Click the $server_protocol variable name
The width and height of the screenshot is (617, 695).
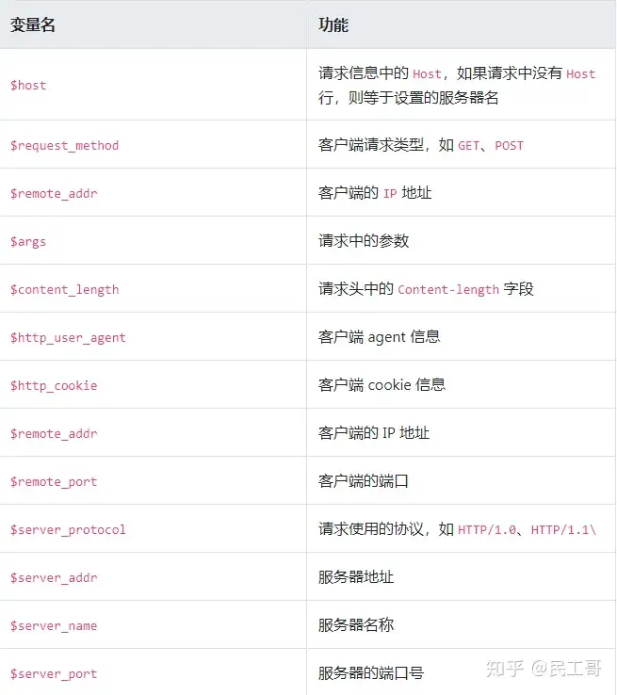(68, 529)
